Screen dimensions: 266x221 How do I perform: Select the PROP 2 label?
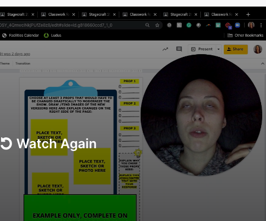click(x=130, y=103)
